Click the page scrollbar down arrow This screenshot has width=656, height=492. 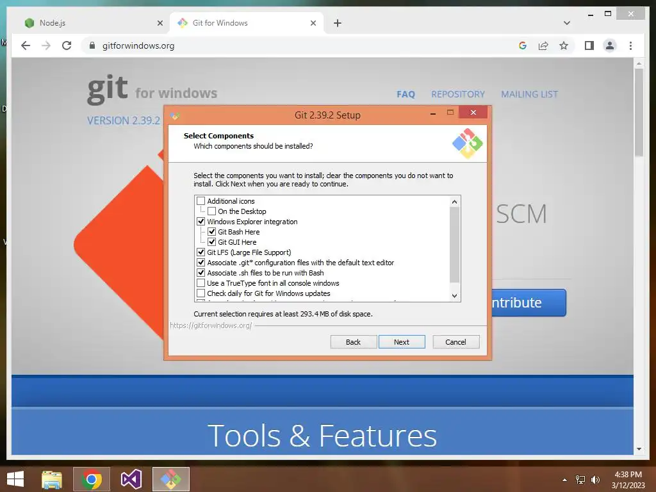tap(639, 449)
